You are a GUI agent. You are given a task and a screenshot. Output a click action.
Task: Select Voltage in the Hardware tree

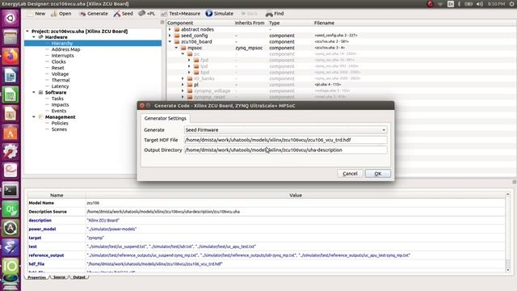point(60,74)
